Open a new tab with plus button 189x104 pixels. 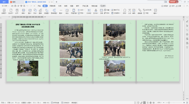(x=56, y=2)
